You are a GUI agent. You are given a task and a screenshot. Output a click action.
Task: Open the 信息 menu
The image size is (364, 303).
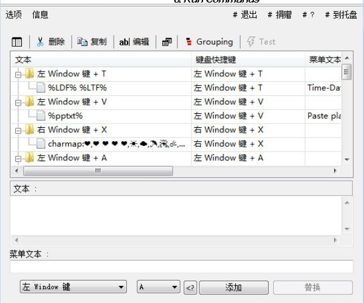(40, 15)
